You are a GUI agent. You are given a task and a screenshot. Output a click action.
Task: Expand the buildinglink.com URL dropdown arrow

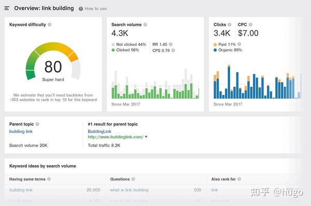146,137
